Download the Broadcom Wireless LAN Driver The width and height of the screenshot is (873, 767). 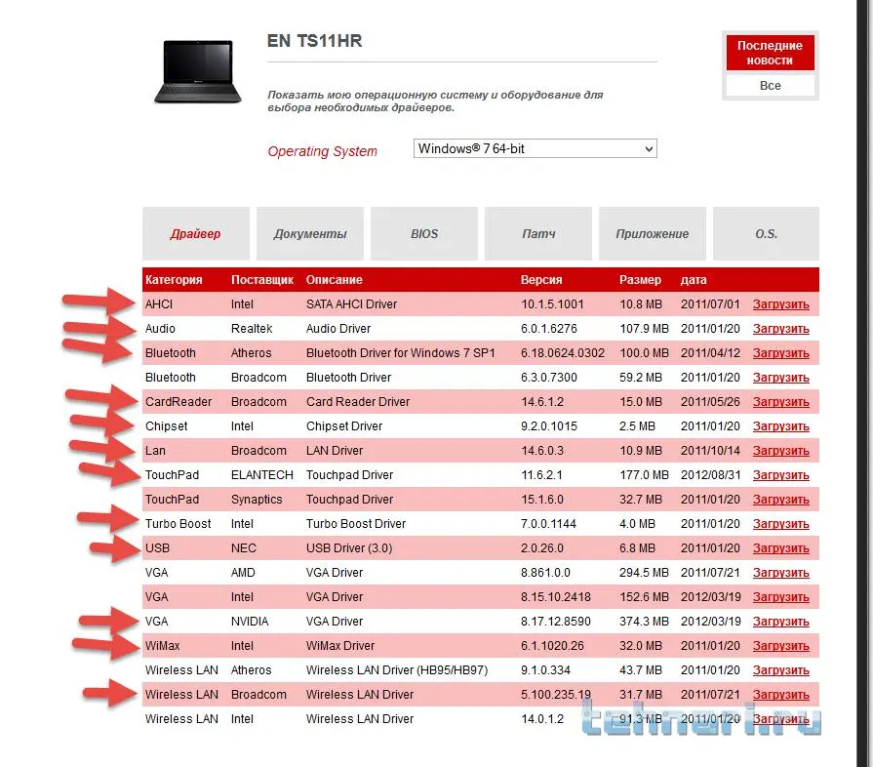click(780, 695)
